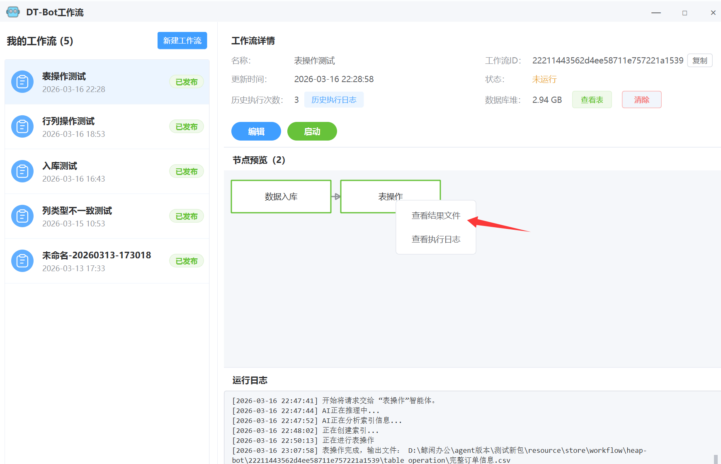Select the 数据入库 node
This screenshot has height=464, width=721.
[x=281, y=197]
